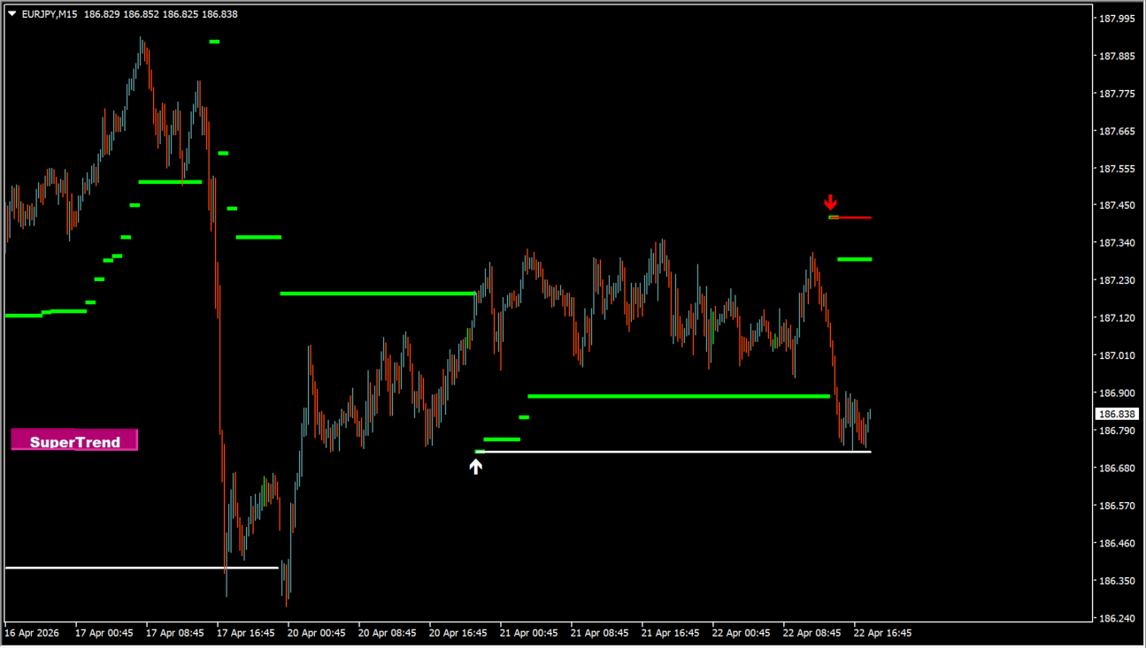Click the EURJPY,M15 symbol title text
Viewport: 1146px width, 648px height.
(x=50, y=14)
